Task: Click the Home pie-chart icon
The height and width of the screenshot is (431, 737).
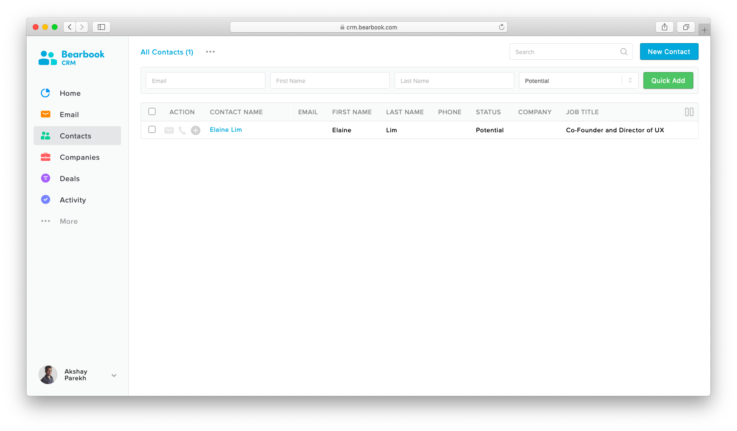Action: (46, 93)
